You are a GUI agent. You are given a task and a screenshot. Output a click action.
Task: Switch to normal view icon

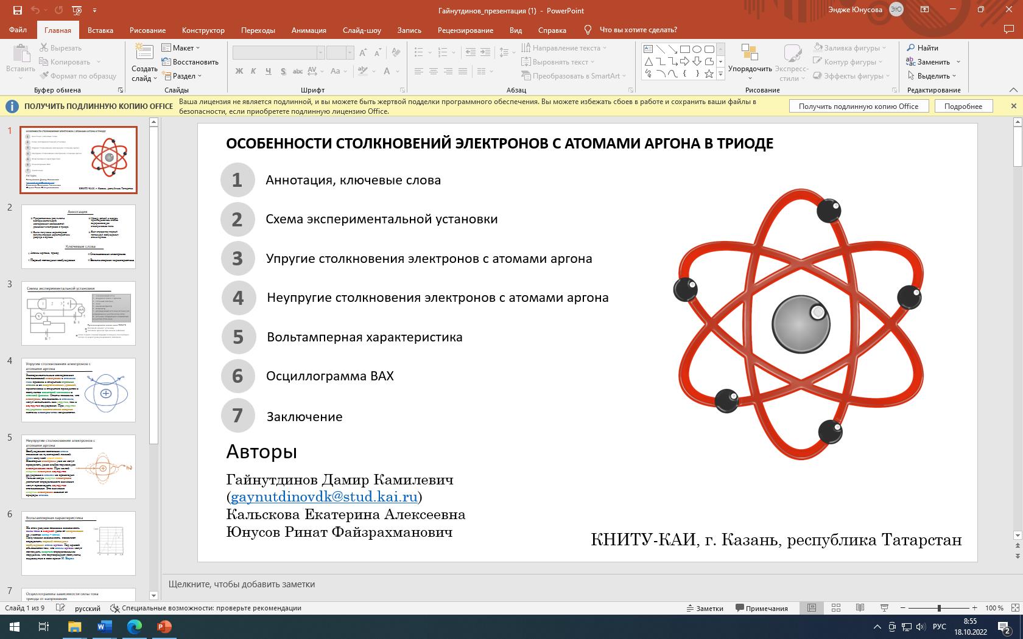tap(812, 608)
